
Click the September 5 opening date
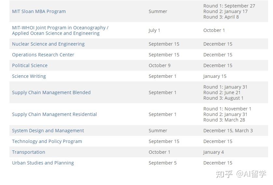click(x=162, y=163)
